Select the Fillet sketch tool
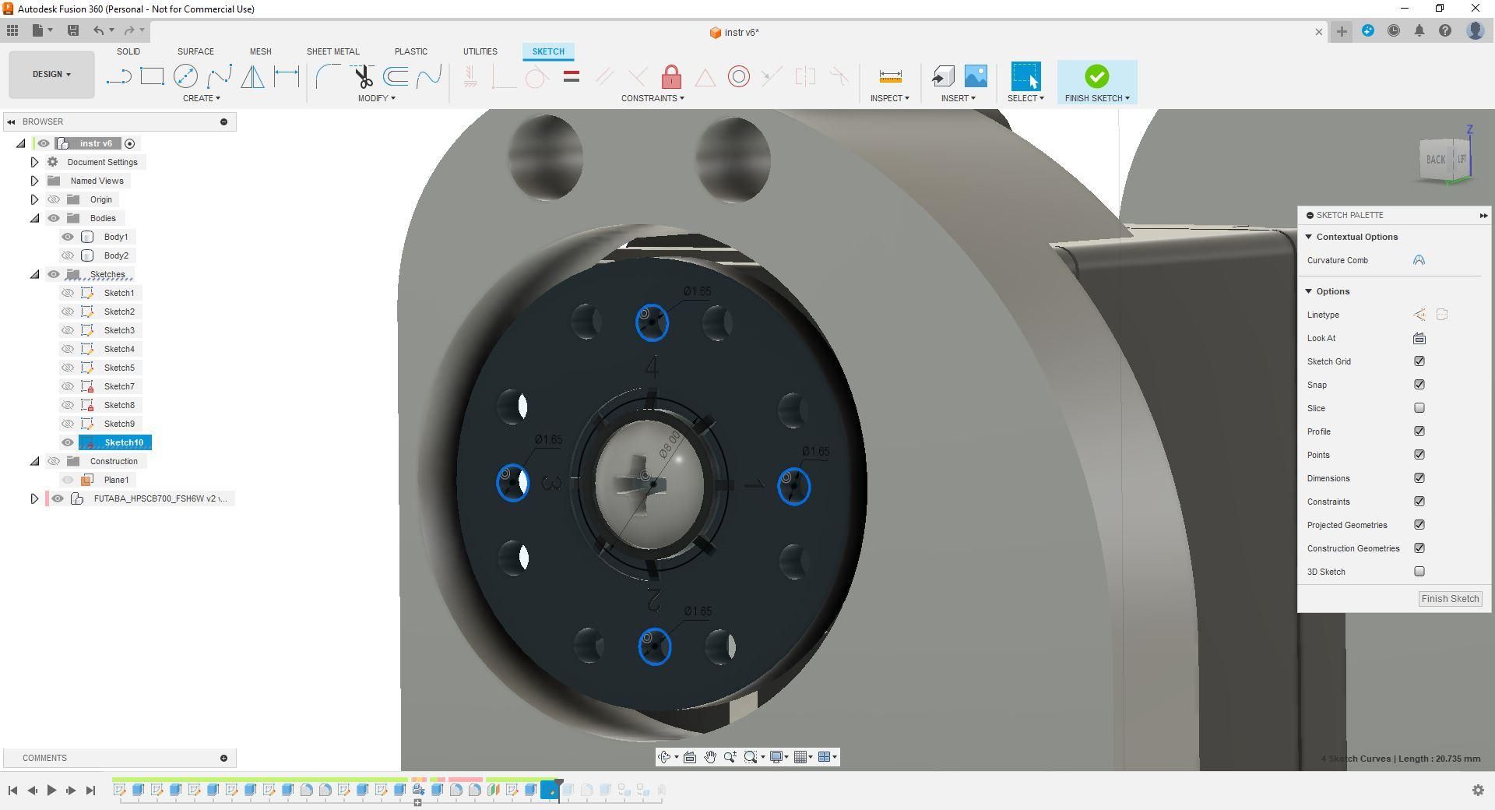The image size is (1495, 810). pos(328,76)
